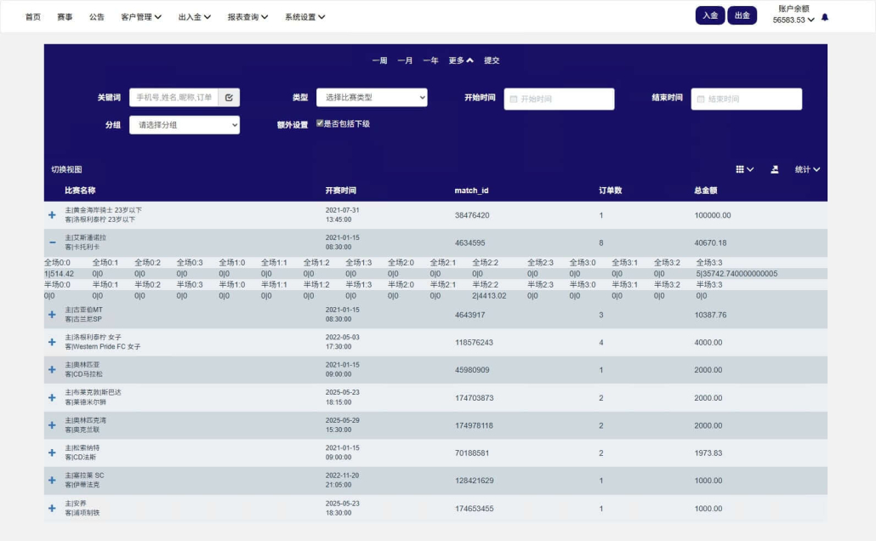
Task: Click the 入金 deposit button
Action: click(710, 15)
